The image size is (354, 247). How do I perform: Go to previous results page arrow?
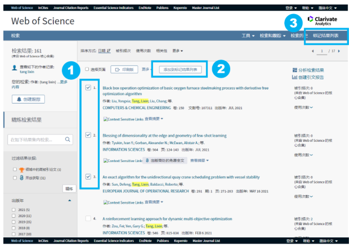coord(313,51)
